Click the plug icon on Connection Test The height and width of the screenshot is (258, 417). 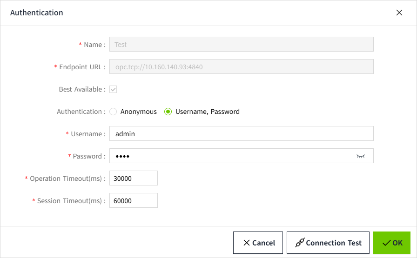coord(300,243)
